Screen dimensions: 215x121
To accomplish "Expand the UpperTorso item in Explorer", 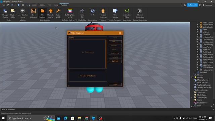I will click(x=198, y=65).
